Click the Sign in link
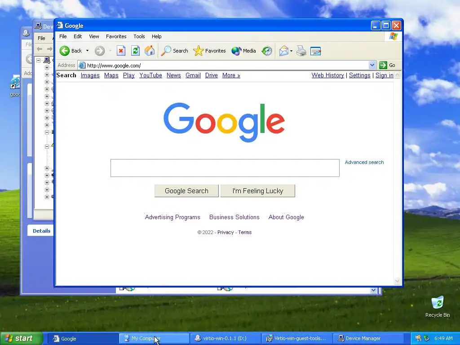This screenshot has height=345, width=460. 385,75
